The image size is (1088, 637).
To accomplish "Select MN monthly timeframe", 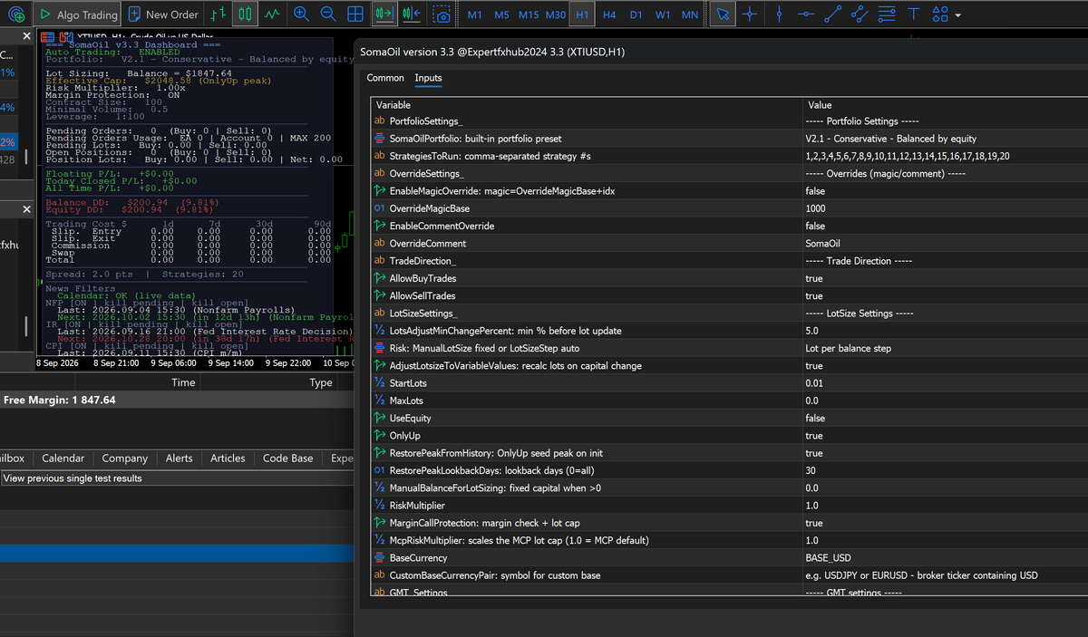I will [x=690, y=14].
